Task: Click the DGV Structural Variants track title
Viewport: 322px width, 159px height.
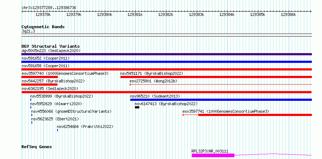Action: coord(51,46)
